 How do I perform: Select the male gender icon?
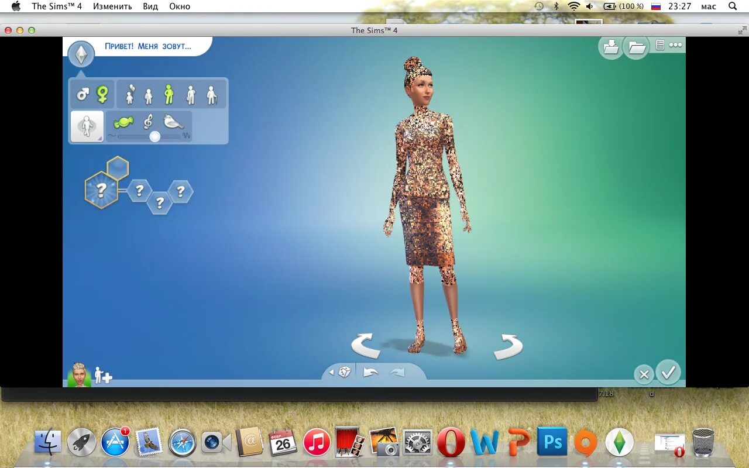coord(83,94)
